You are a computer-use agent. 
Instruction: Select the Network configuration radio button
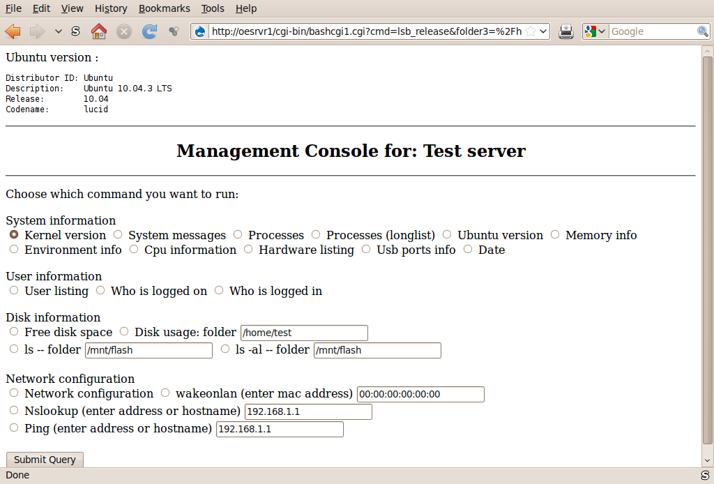click(14, 393)
